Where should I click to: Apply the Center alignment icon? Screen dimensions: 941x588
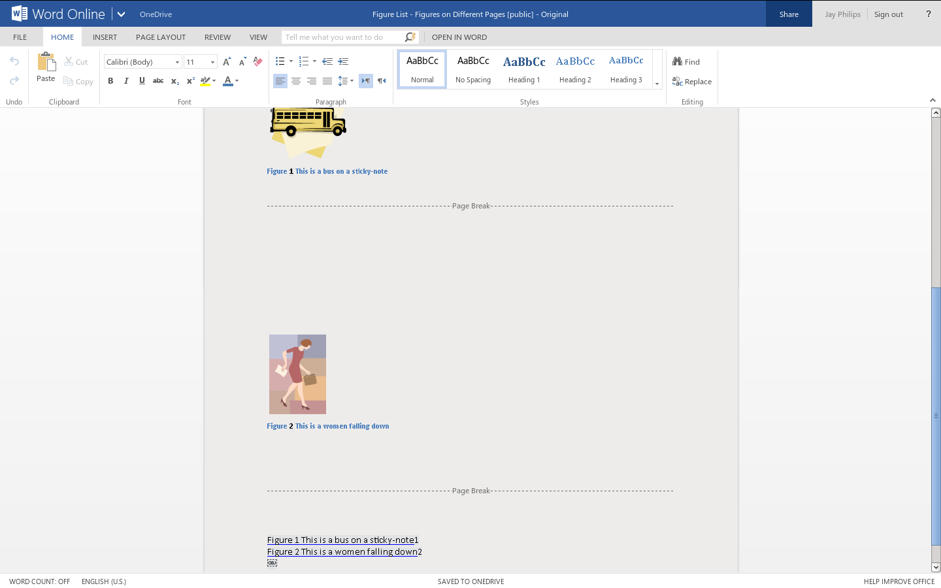296,81
